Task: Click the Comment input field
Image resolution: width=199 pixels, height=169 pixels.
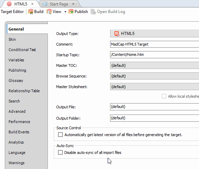Action: coord(155,44)
